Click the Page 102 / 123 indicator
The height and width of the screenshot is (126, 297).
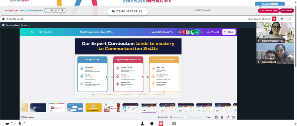click(165, 117)
